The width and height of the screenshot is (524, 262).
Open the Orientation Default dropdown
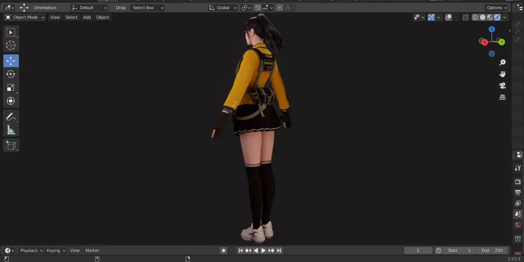pos(89,8)
